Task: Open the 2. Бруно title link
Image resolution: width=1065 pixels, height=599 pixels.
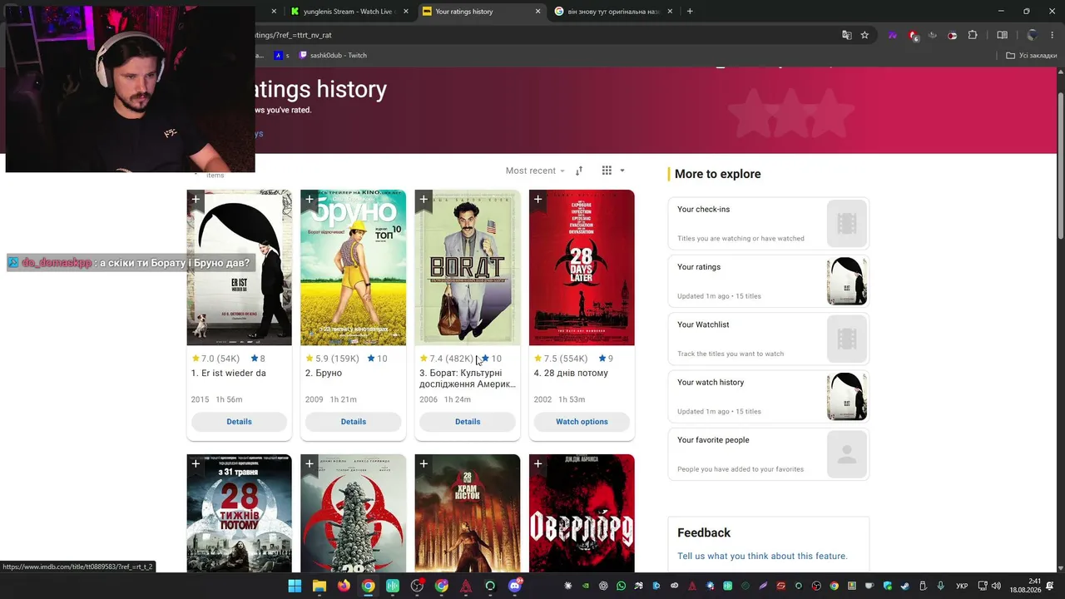Action: (324, 374)
